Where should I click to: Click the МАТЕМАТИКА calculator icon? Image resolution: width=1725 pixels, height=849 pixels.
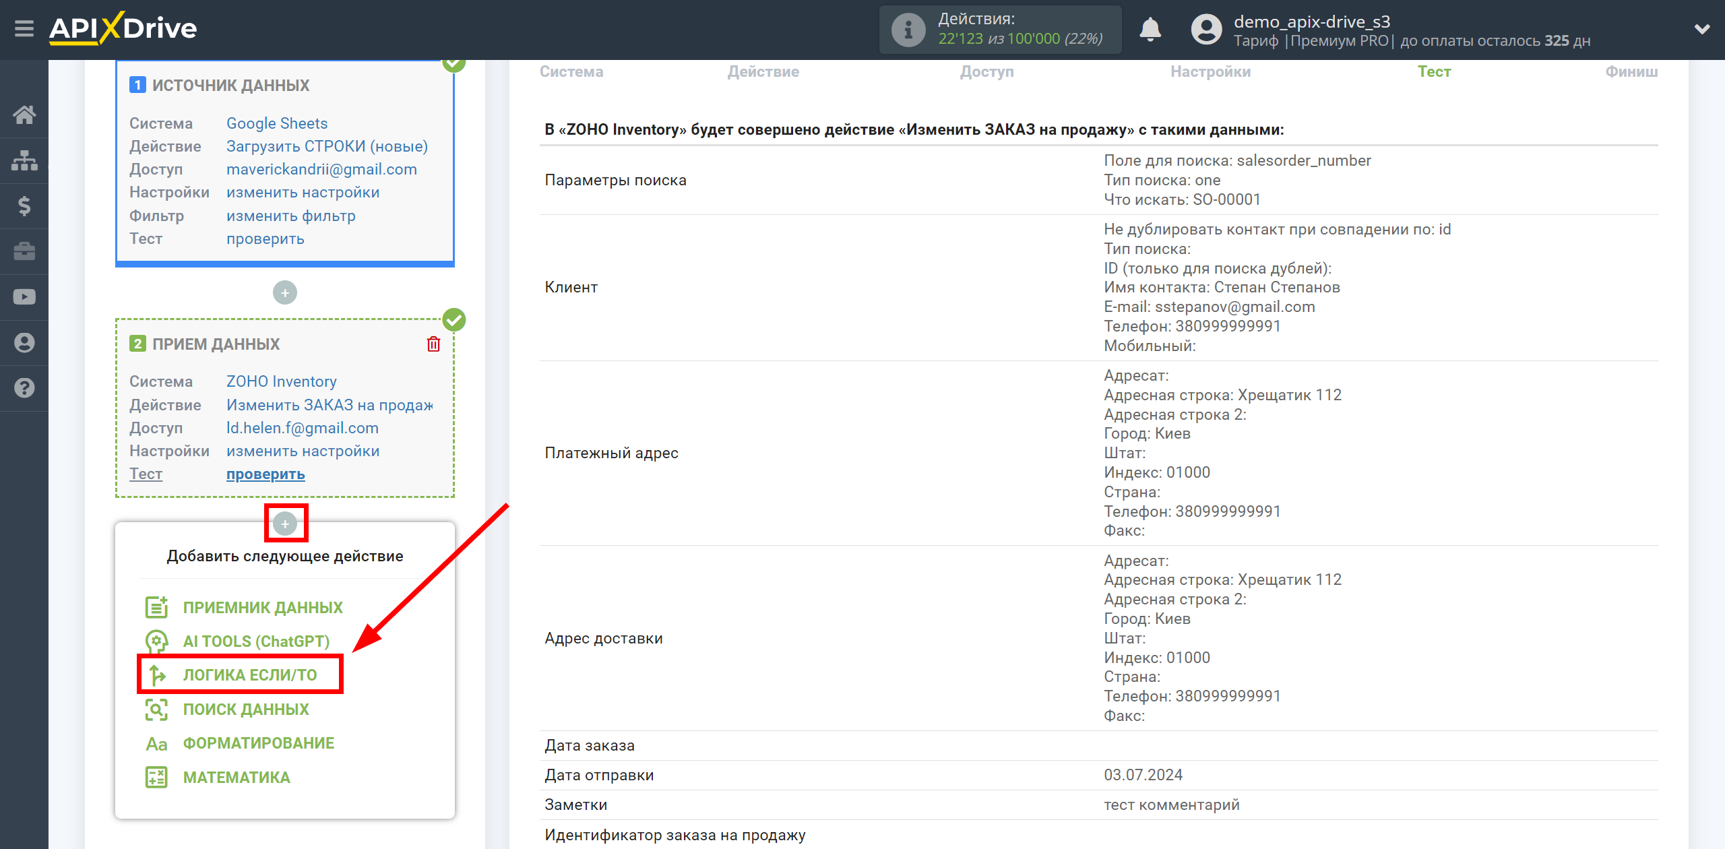tap(156, 778)
